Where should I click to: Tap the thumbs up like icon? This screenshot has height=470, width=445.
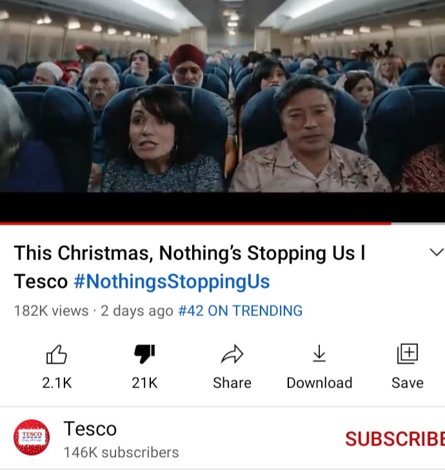(57, 354)
